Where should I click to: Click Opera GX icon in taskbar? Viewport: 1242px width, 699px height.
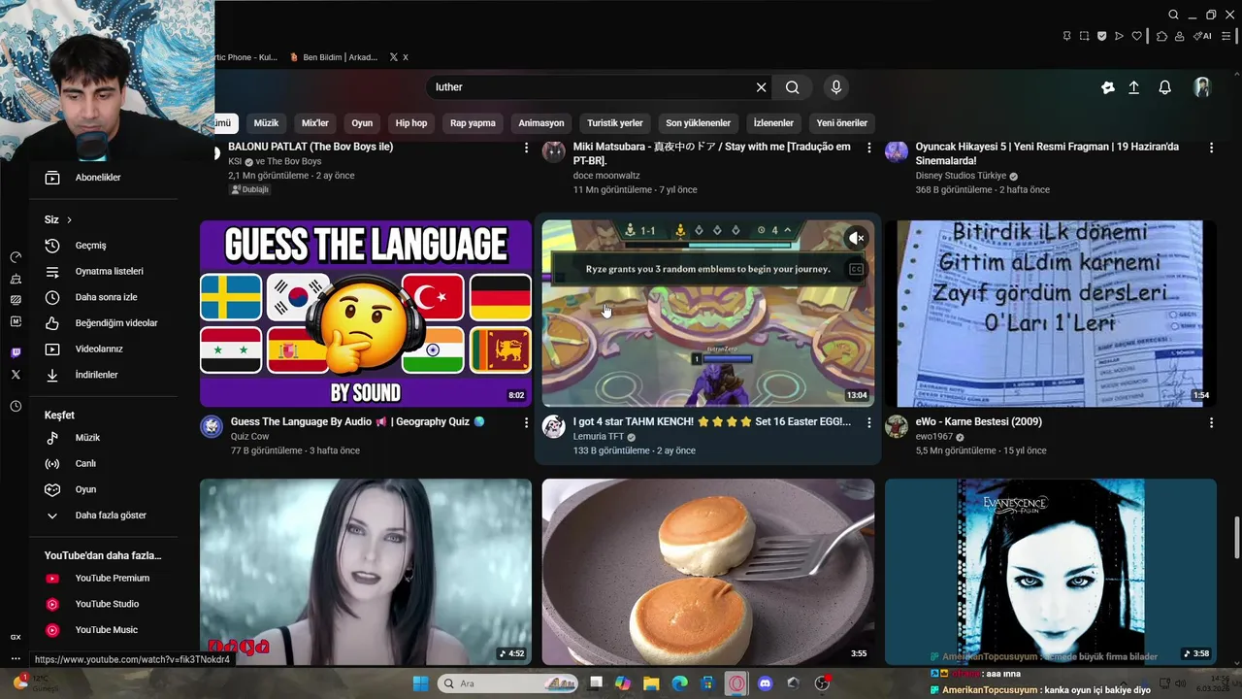[736, 683]
